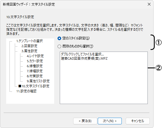Click the 次へ(N) button
The width and height of the screenshot is (162, 128).
pyautogui.click(x=110, y=121)
